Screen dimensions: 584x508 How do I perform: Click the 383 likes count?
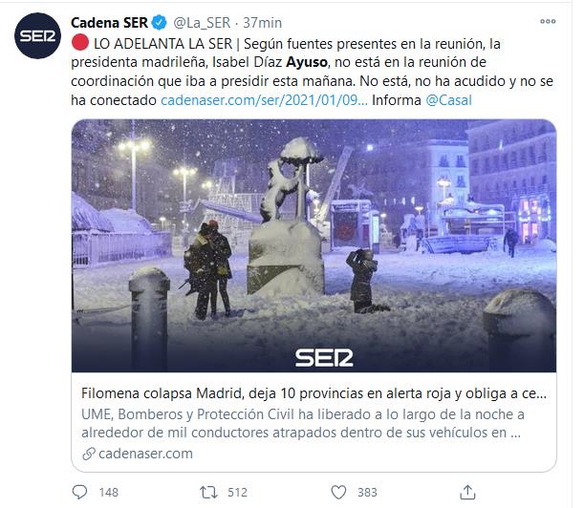click(x=367, y=493)
